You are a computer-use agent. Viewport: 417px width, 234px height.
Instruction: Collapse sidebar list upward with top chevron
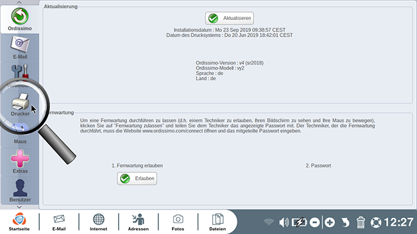(19, 3)
